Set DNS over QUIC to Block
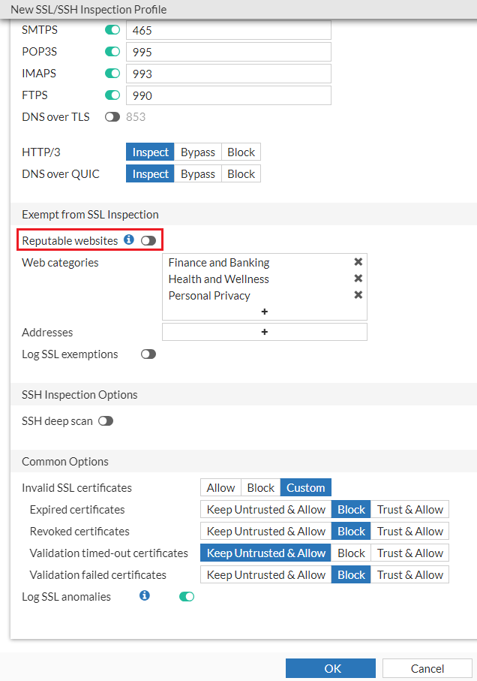 tap(241, 174)
